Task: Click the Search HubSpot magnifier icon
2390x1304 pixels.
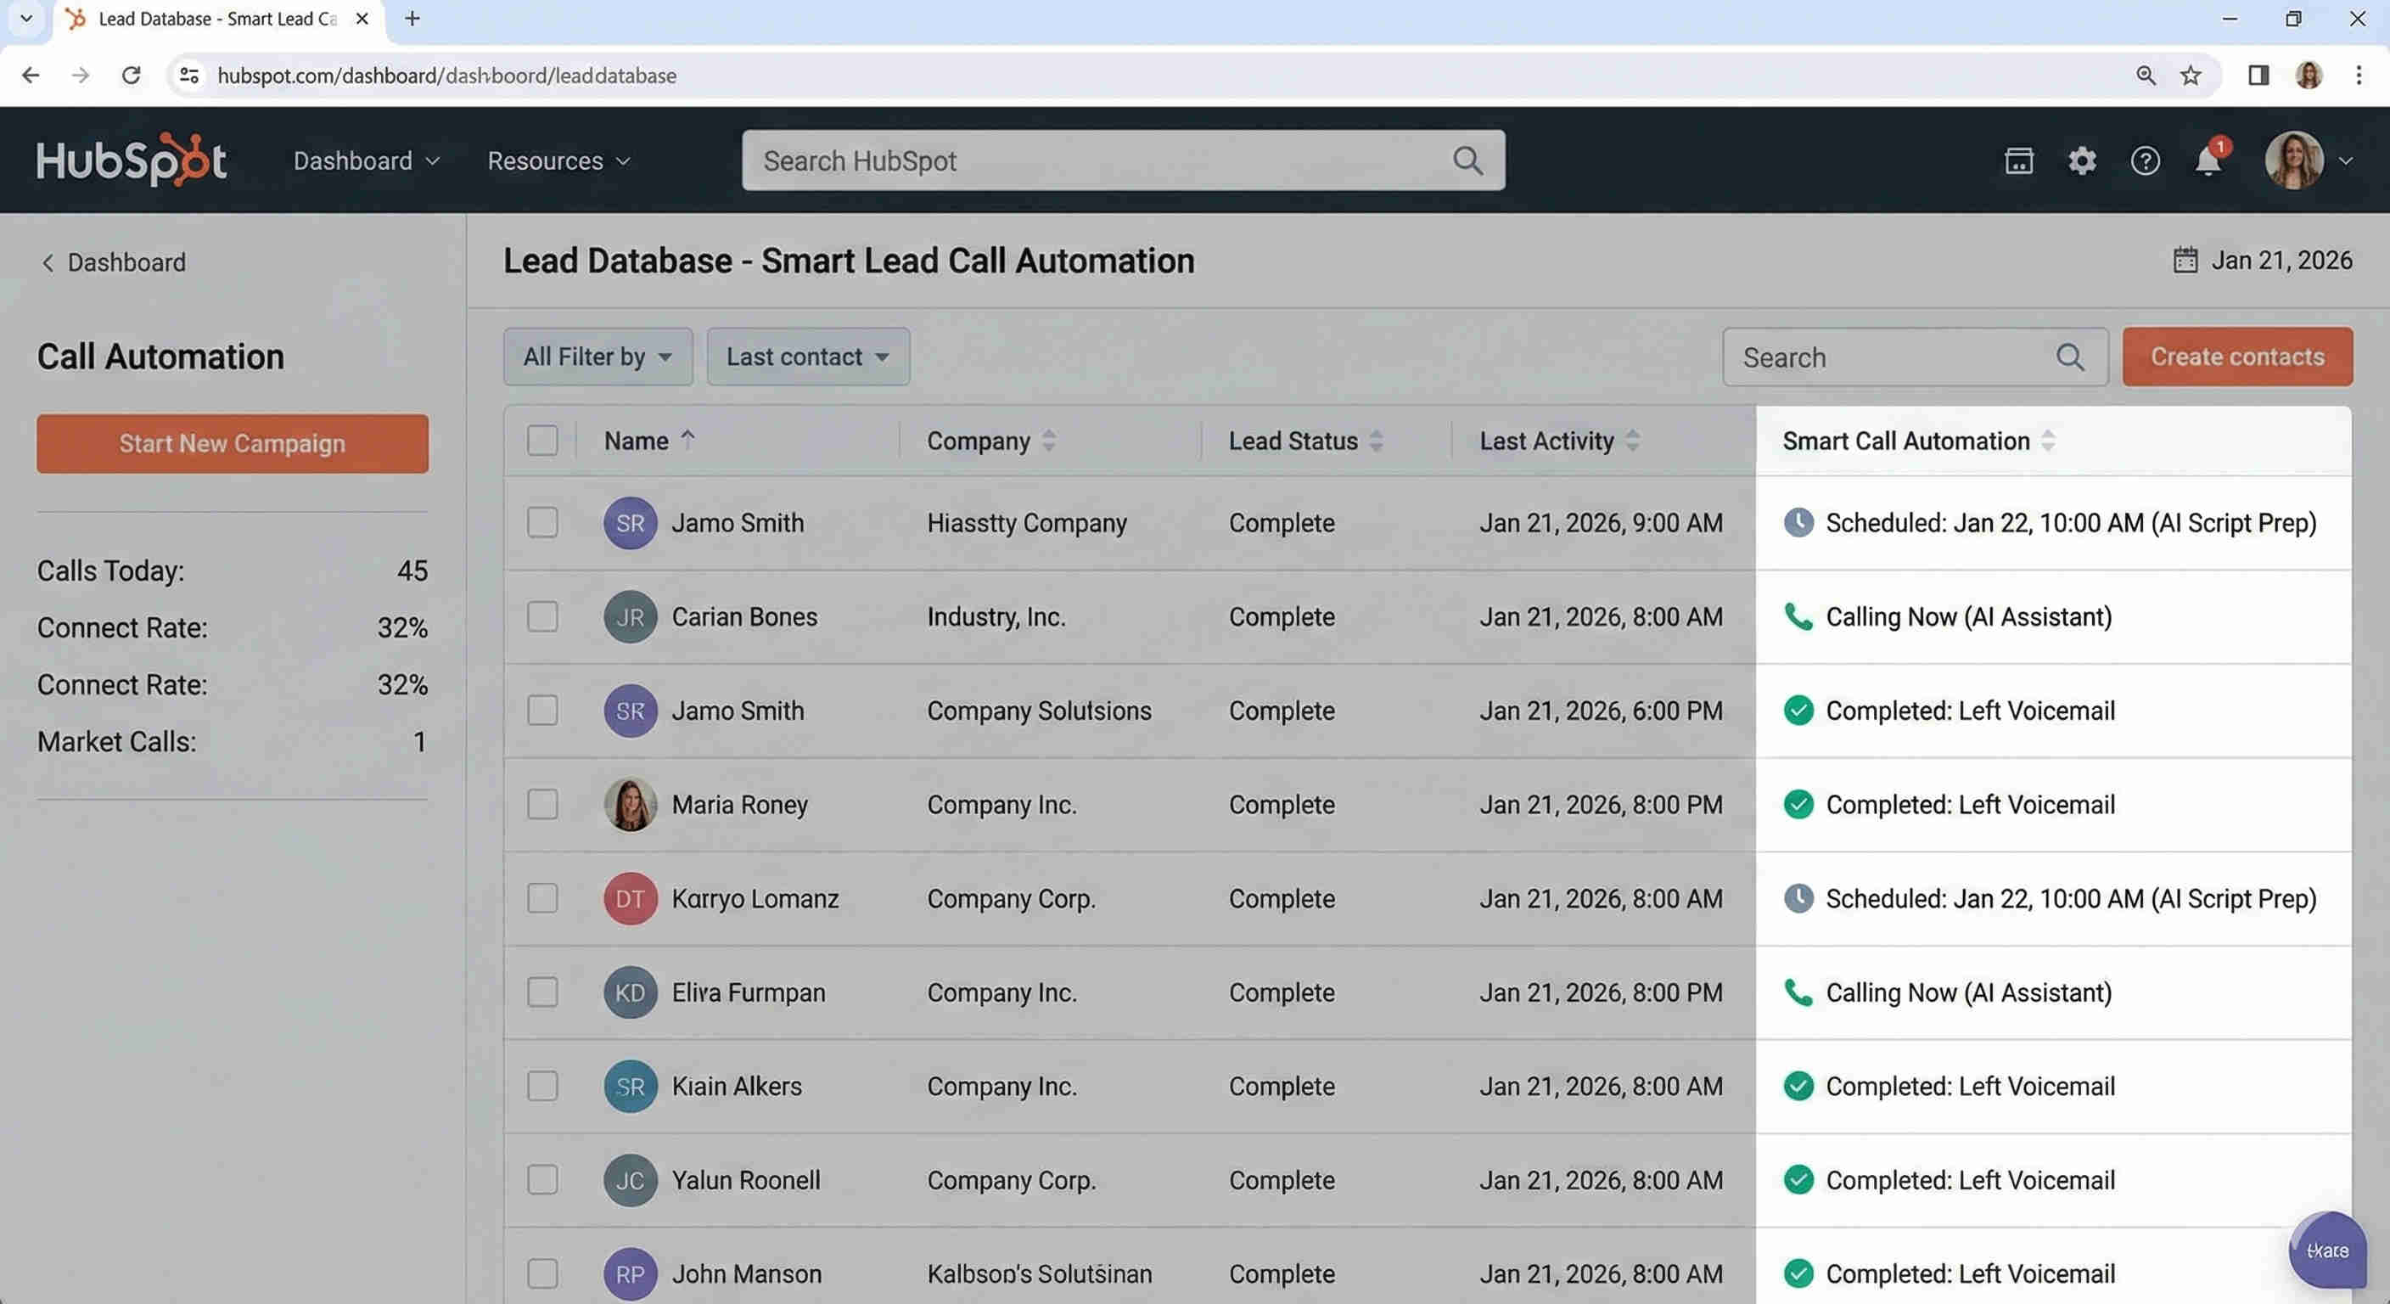Action: pos(1467,160)
